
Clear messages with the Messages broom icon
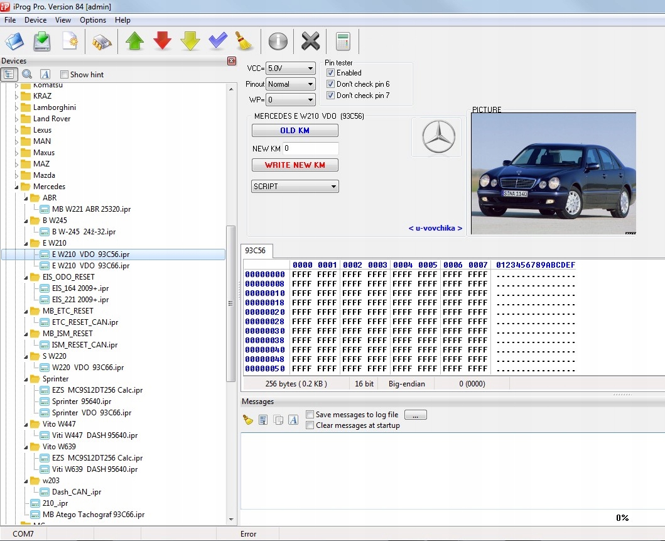click(x=248, y=420)
